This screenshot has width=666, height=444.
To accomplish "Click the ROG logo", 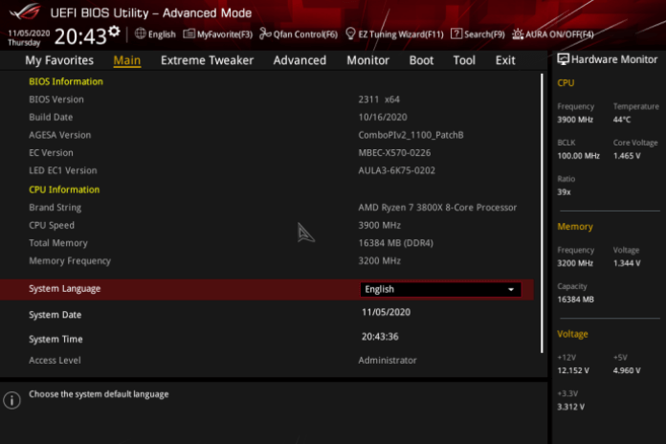I will pyautogui.click(x=26, y=11).
